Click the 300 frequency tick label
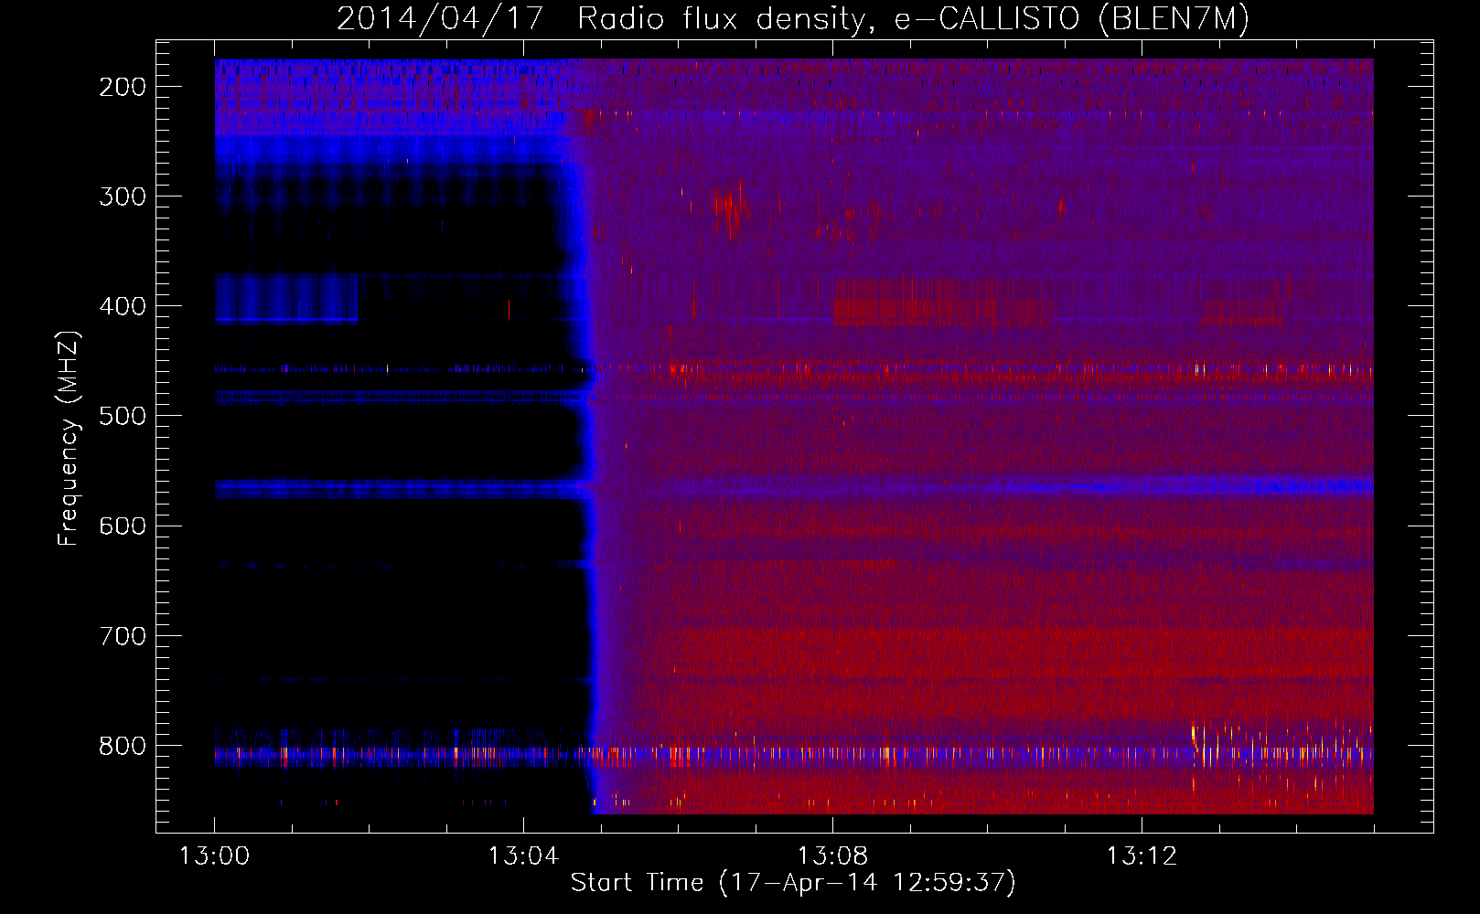Viewport: 1480px width, 914px height. tap(123, 197)
